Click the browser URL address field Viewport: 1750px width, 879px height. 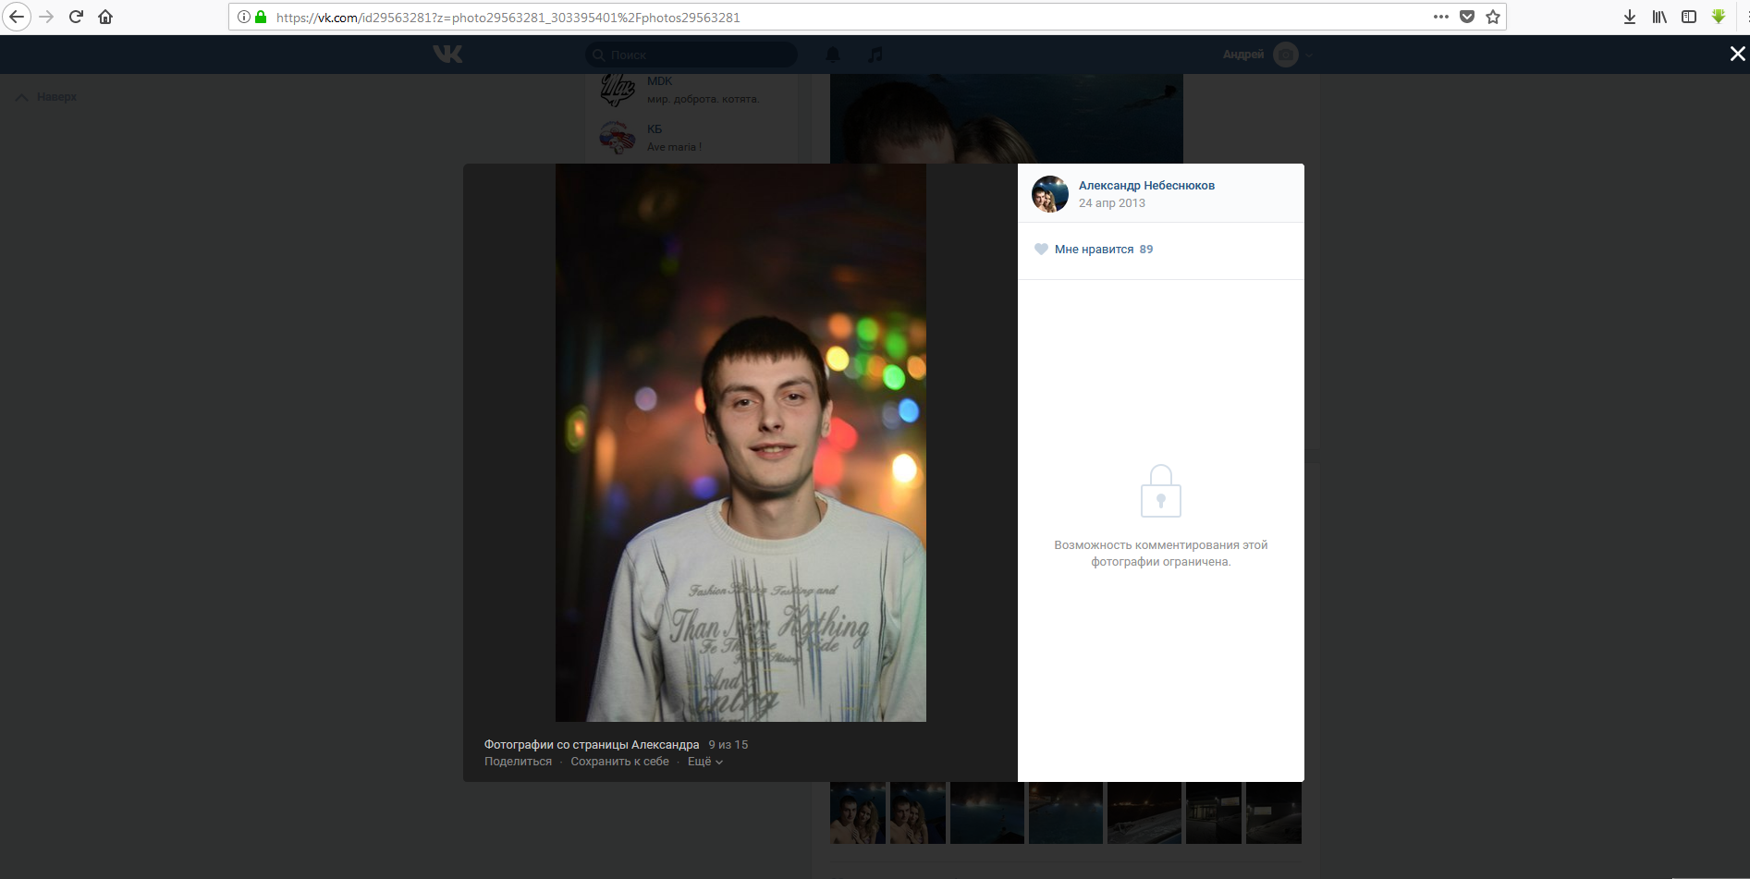832,17
